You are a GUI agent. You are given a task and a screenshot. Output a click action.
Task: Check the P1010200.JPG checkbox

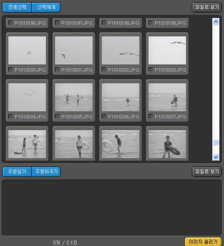(10, 69)
